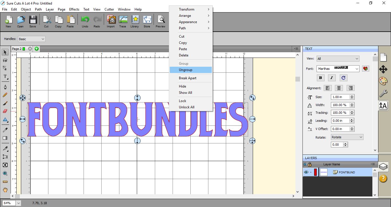
Task: Click the Redo arrow icon
Action: pyautogui.click(x=97, y=22)
